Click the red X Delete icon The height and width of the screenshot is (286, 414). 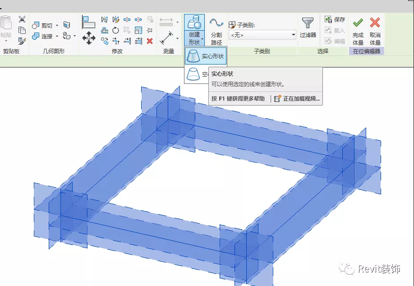tap(150, 41)
